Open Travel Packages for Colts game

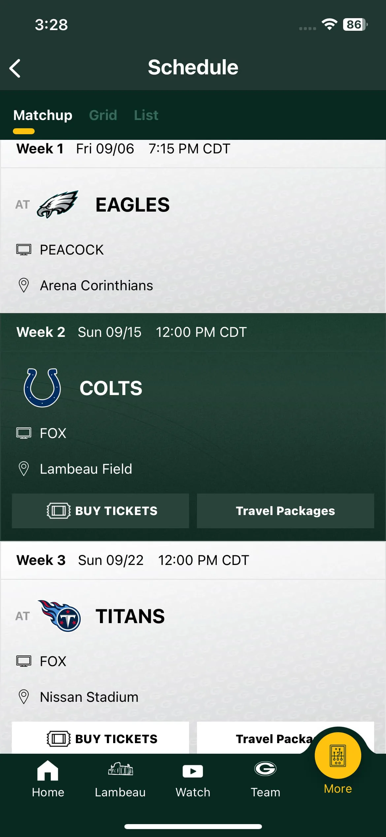[285, 511]
